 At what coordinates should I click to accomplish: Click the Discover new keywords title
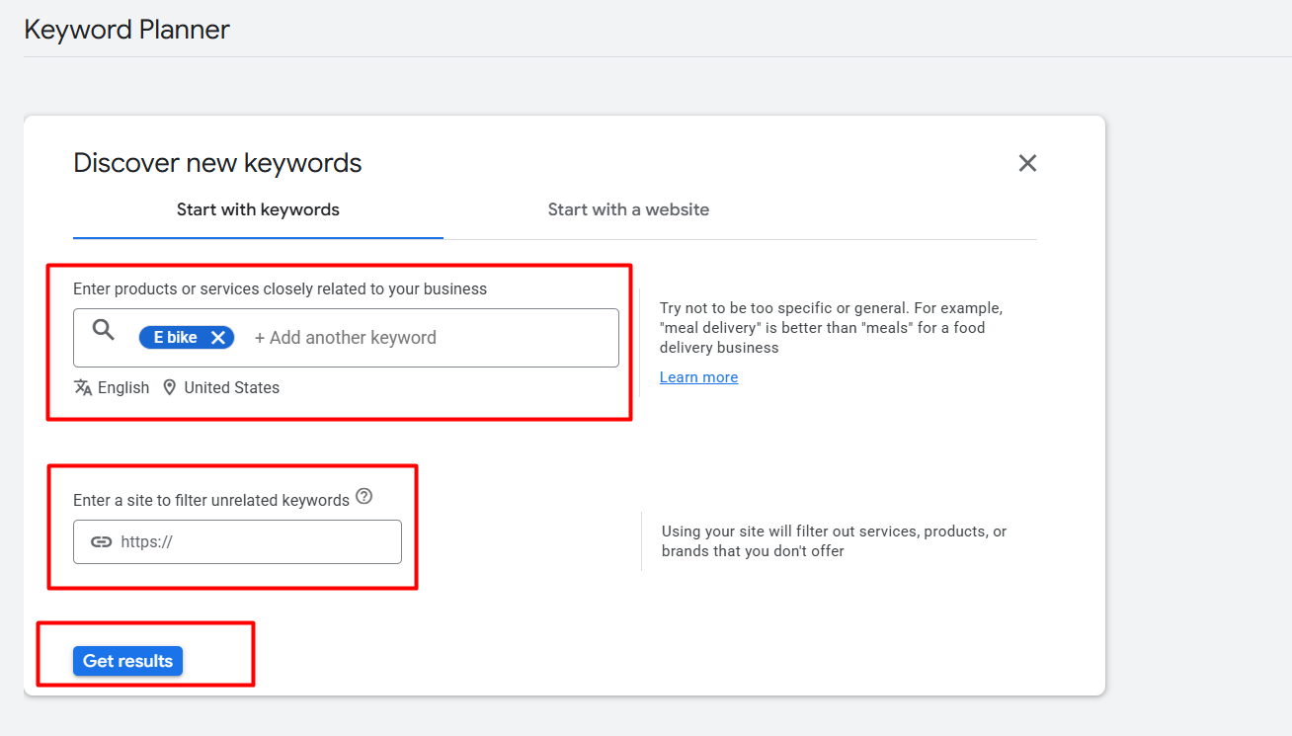tap(217, 163)
